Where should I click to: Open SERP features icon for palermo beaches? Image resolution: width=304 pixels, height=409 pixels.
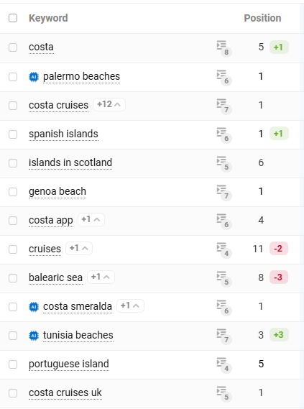224,77
